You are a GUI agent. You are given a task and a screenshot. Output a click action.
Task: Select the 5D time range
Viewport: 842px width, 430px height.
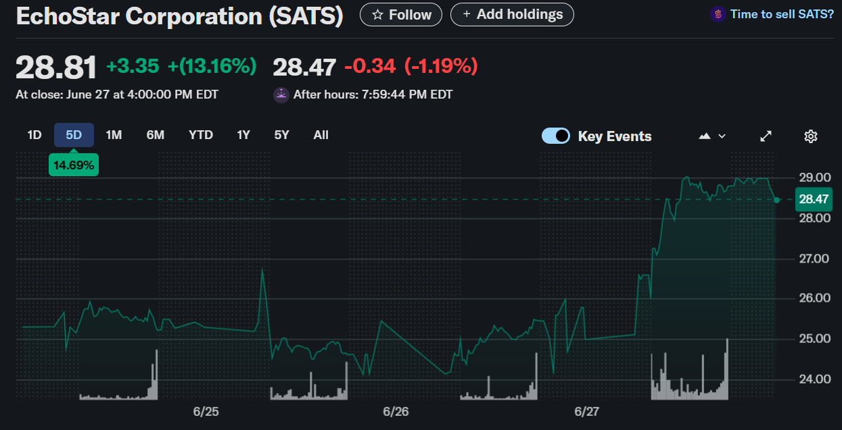(74, 135)
